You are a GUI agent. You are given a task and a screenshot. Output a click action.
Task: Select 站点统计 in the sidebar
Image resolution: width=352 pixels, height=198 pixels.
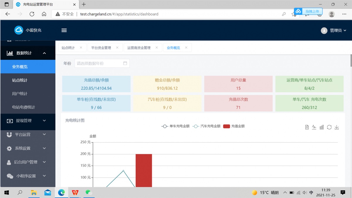pyautogui.click(x=20, y=80)
